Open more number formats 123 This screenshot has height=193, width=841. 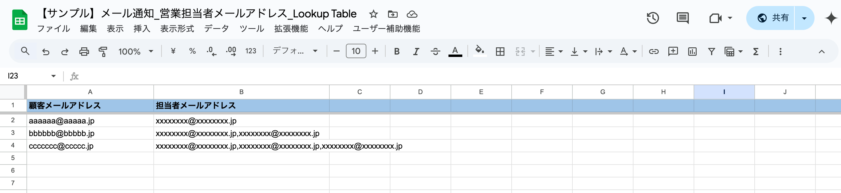tap(251, 51)
